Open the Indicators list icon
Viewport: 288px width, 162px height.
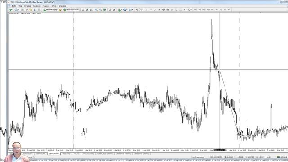tap(119, 10)
